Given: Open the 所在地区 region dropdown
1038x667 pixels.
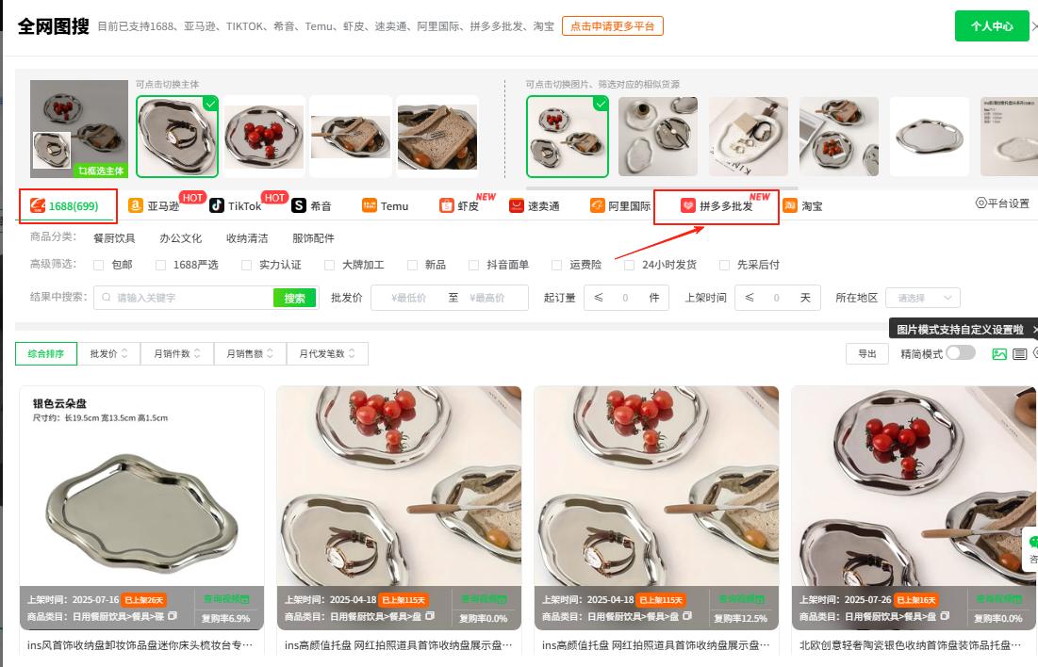Looking at the screenshot, I should click(x=923, y=298).
